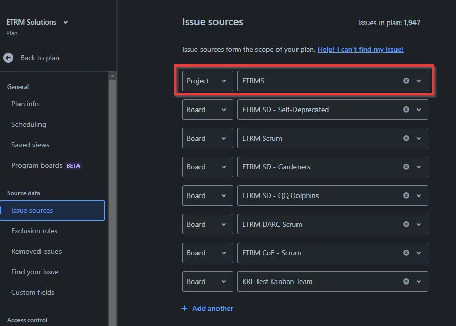Open source type dropdown for ETRM CoE - Scrum
The height and width of the screenshot is (326, 456).
[208, 253]
